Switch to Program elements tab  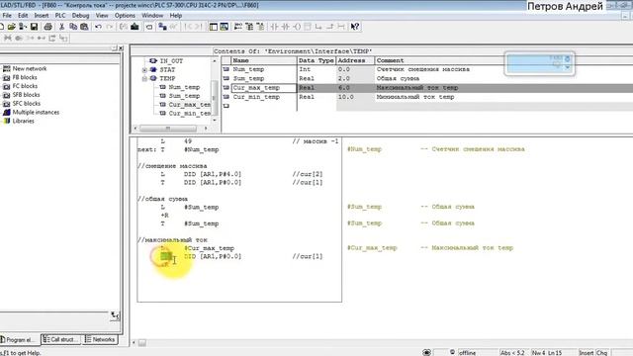pyautogui.click(x=19, y=340)
